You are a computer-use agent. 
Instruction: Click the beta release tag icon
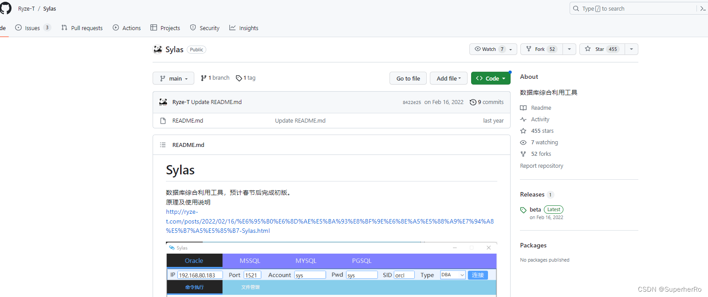pos(523,210)
